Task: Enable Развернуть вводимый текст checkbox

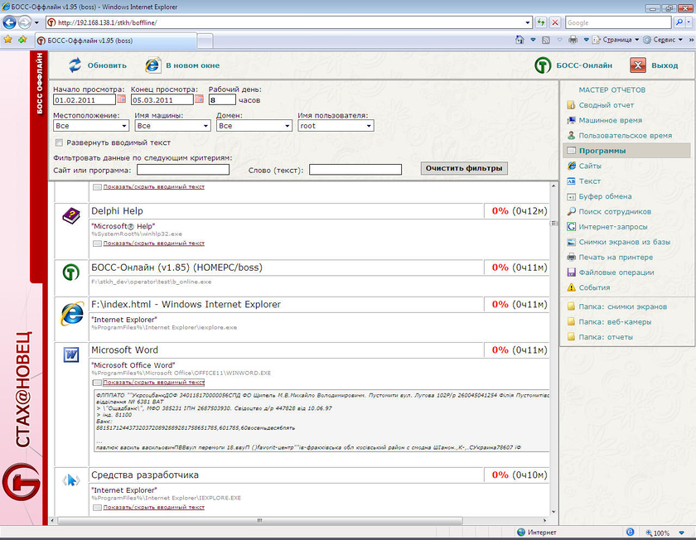Action: 59,142
